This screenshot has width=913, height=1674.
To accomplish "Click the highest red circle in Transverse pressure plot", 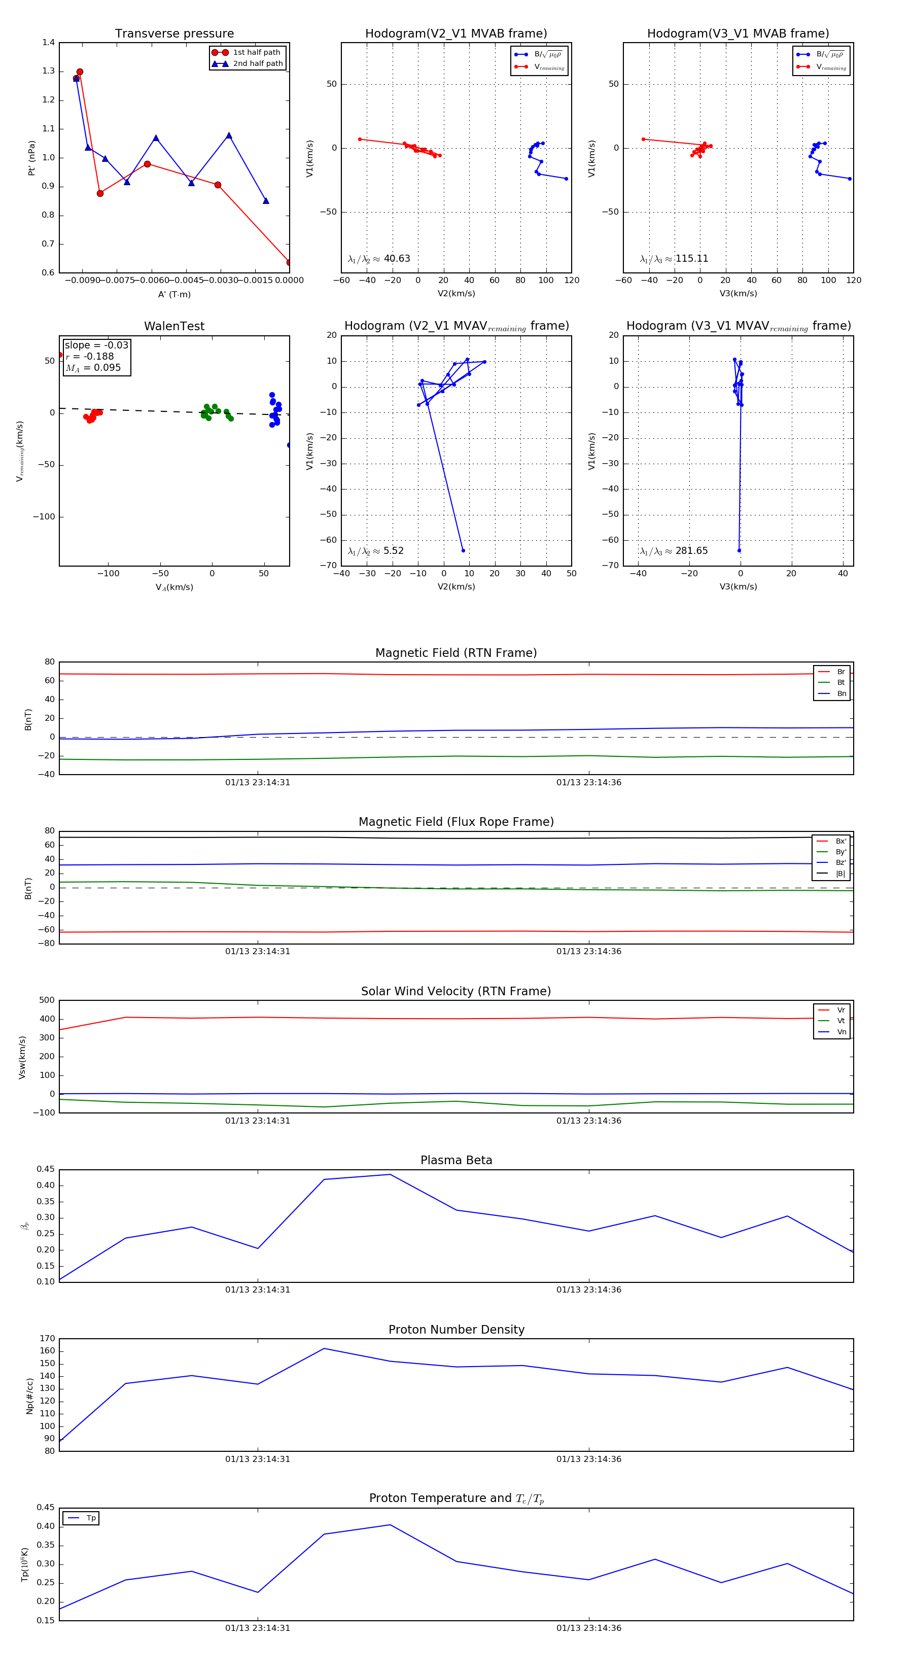I will tap(80, 72).
